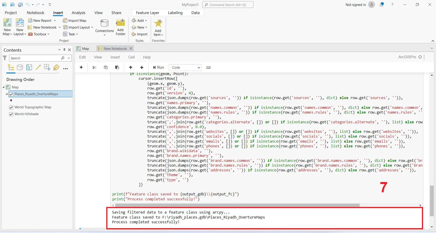Move selected cell up arrow
436x233 pixels.
pyautogui.click(x=131, y=67)
